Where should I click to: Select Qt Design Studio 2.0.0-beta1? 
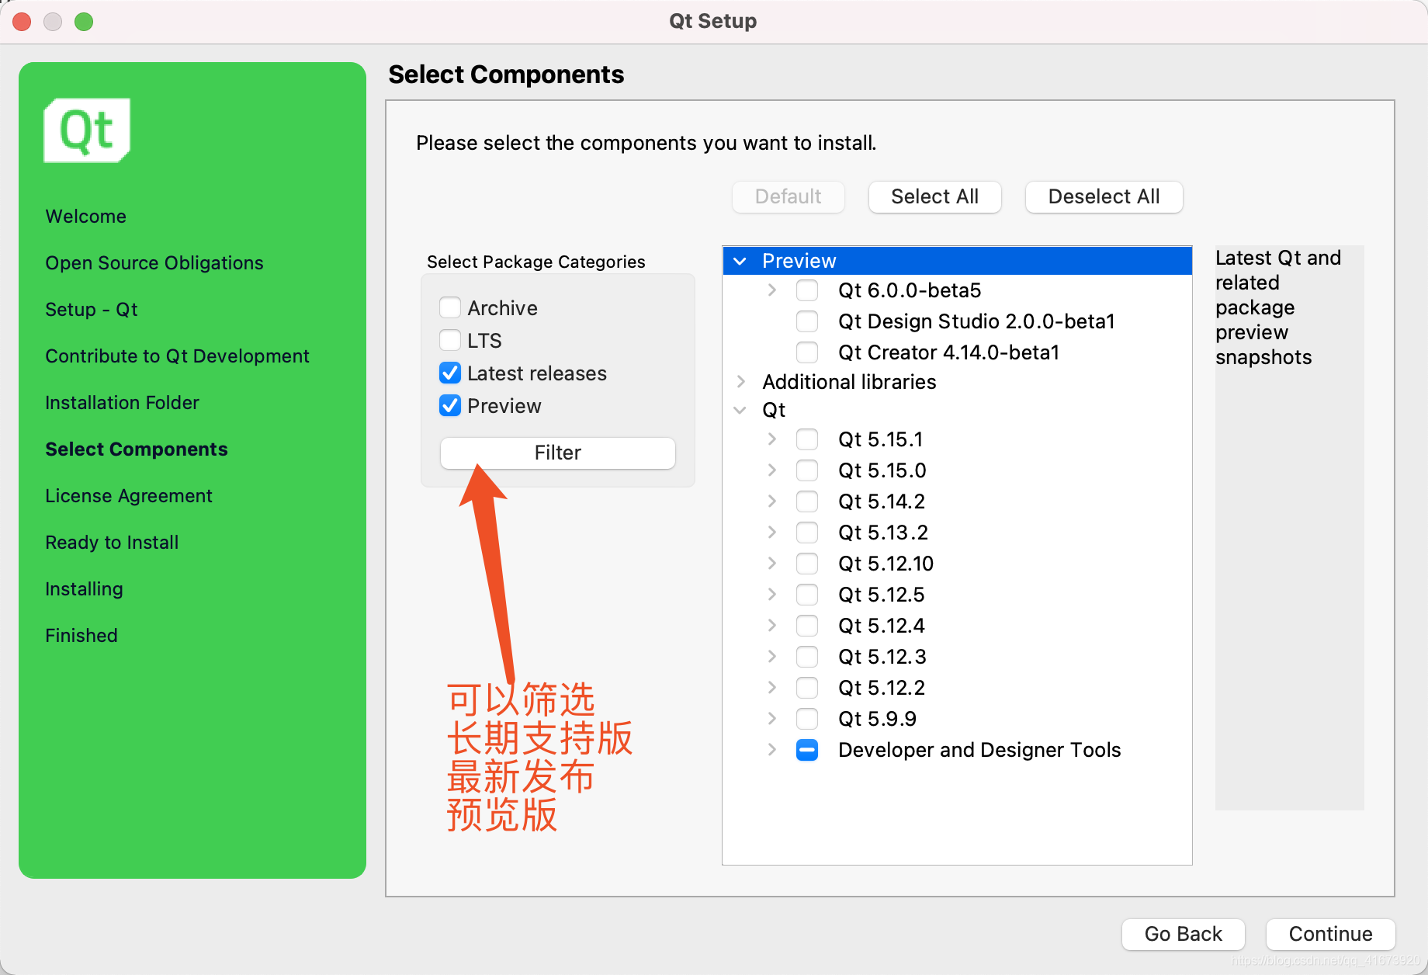(807, 321)
